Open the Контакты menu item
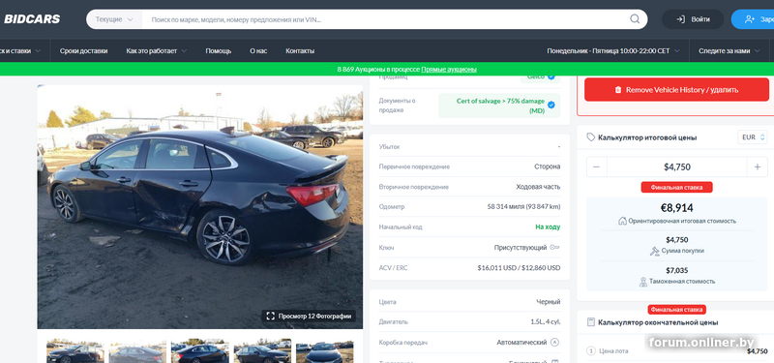The height and width of the screenshot is (363, 774). tap(300, 51)
